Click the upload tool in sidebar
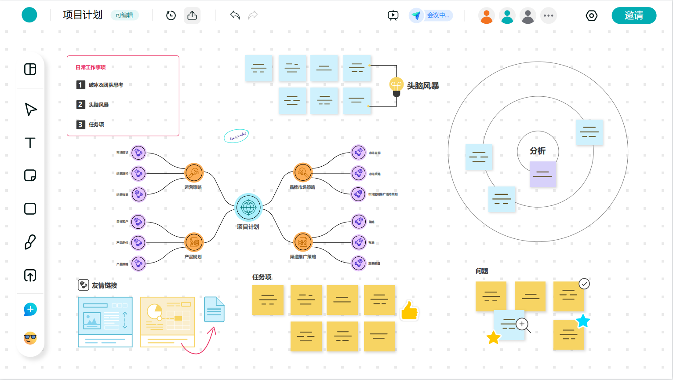 click(x=30, y=275)
